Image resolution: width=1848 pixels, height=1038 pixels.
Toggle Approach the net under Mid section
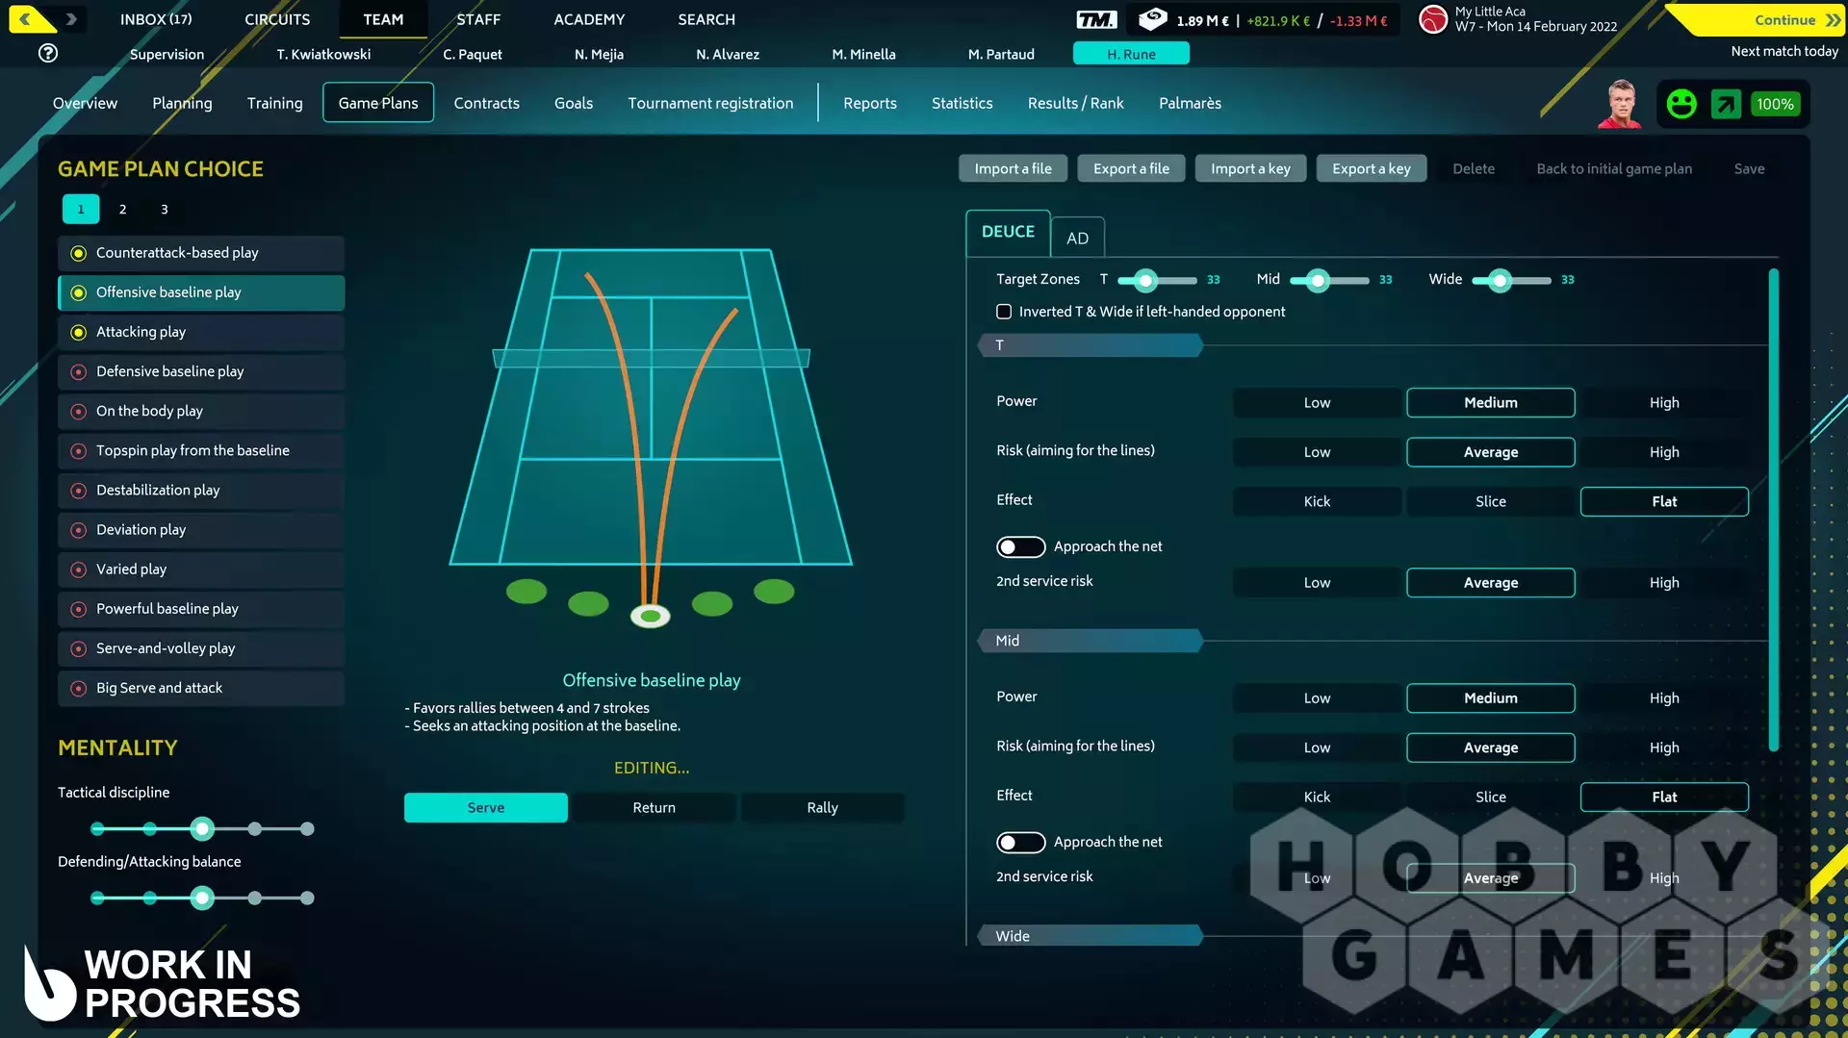coord(1020,843)
